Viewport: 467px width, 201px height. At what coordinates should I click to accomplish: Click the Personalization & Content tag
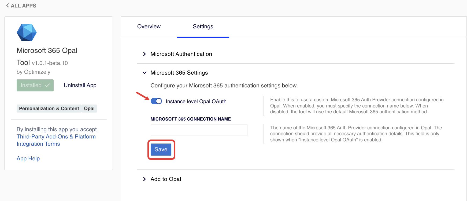click(49, 109)
